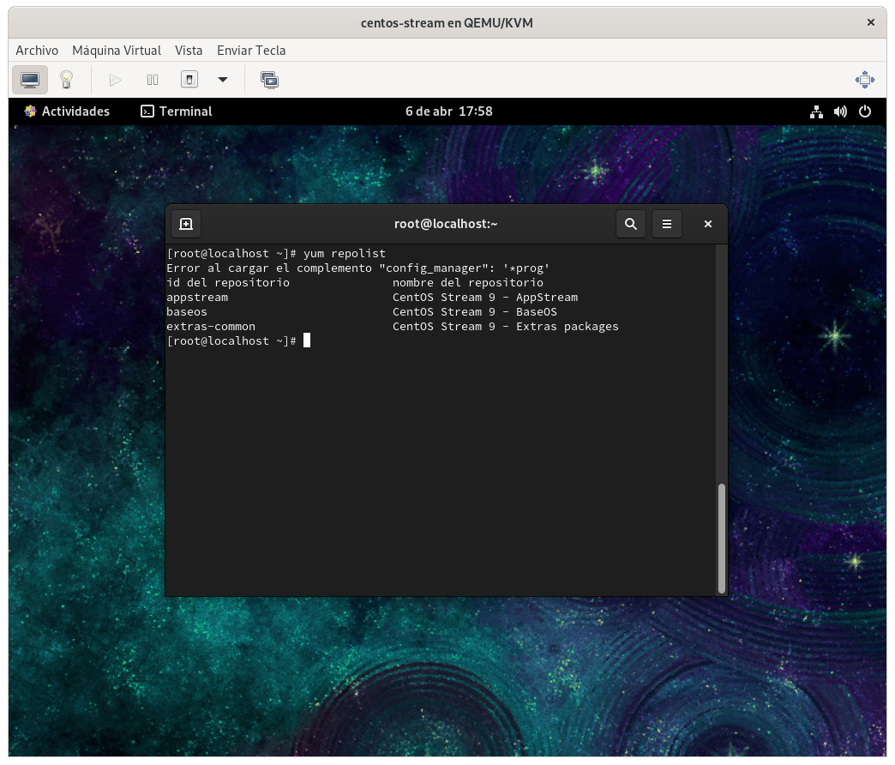Open the Máquina Virtual menu
This screenshot has height=765, width=895.
(x=117, y=51)
